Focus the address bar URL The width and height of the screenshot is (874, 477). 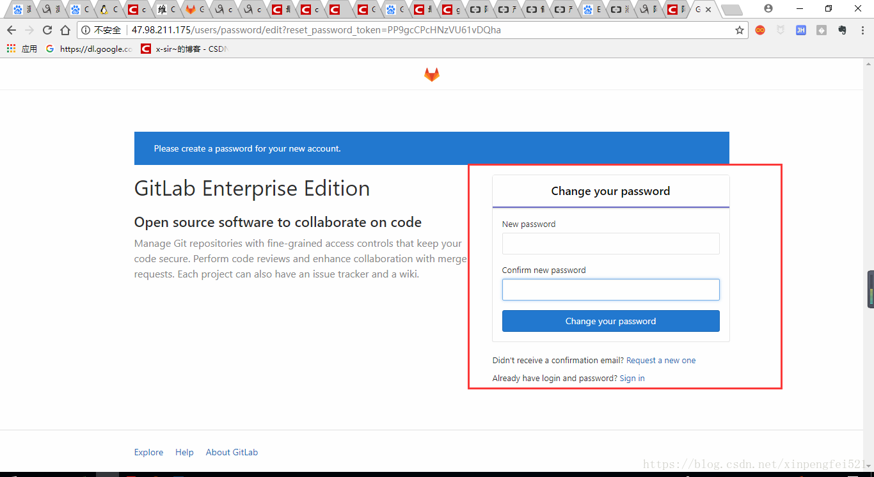coord(316,30)
